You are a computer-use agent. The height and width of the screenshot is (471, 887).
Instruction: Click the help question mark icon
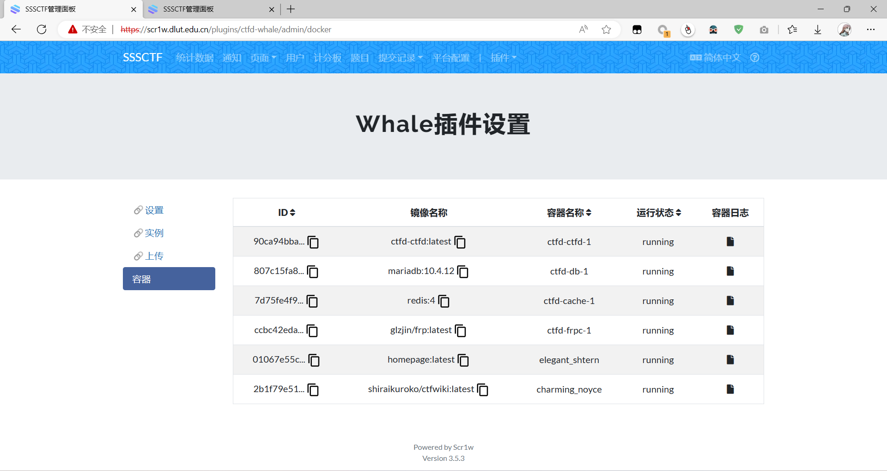(x=754, y=58)
